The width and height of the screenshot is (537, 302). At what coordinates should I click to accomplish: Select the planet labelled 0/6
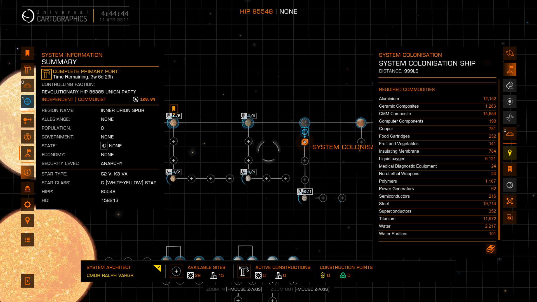point(248,123)
